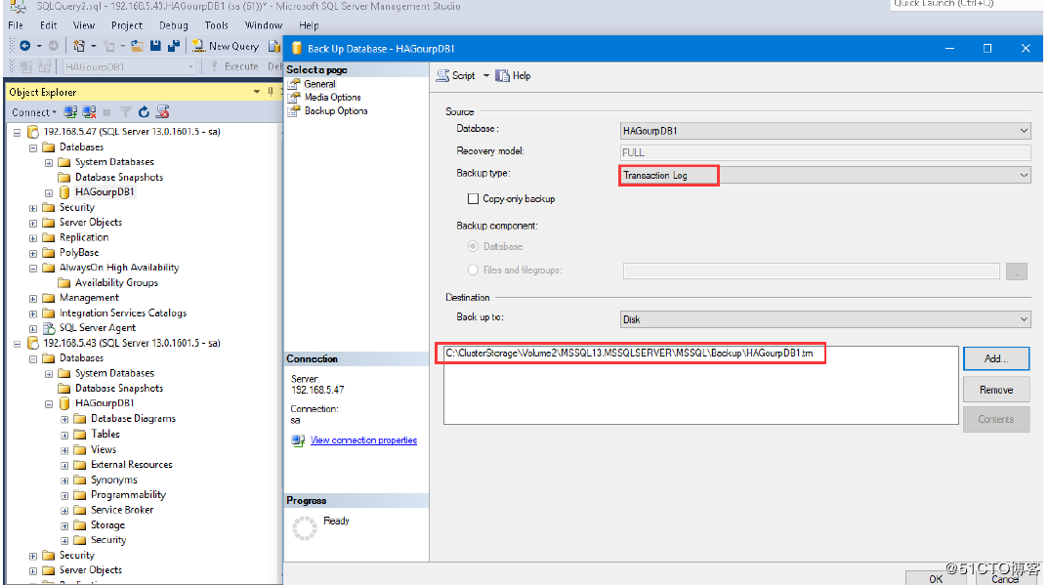
Task: Open the View connection properties link
Action: (363, 440)
